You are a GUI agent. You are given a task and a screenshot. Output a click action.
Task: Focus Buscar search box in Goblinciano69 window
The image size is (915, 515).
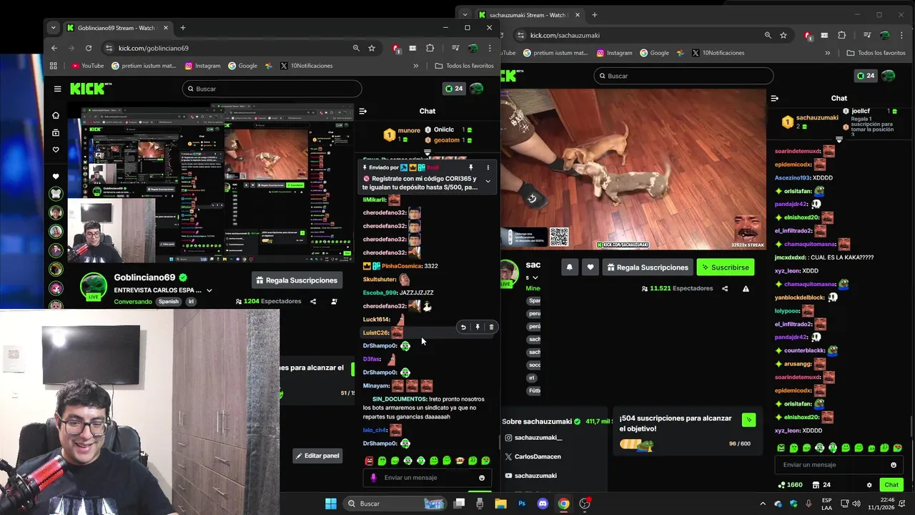pos(272,89)
